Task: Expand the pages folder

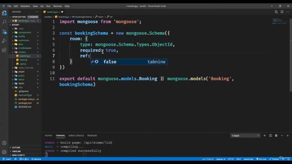Action: [x=21, y=72]
